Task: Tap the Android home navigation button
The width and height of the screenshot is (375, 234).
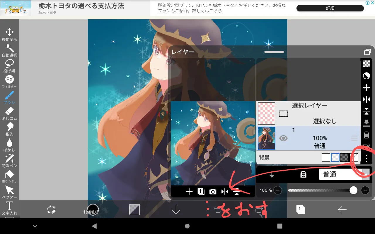Action: 187,226
